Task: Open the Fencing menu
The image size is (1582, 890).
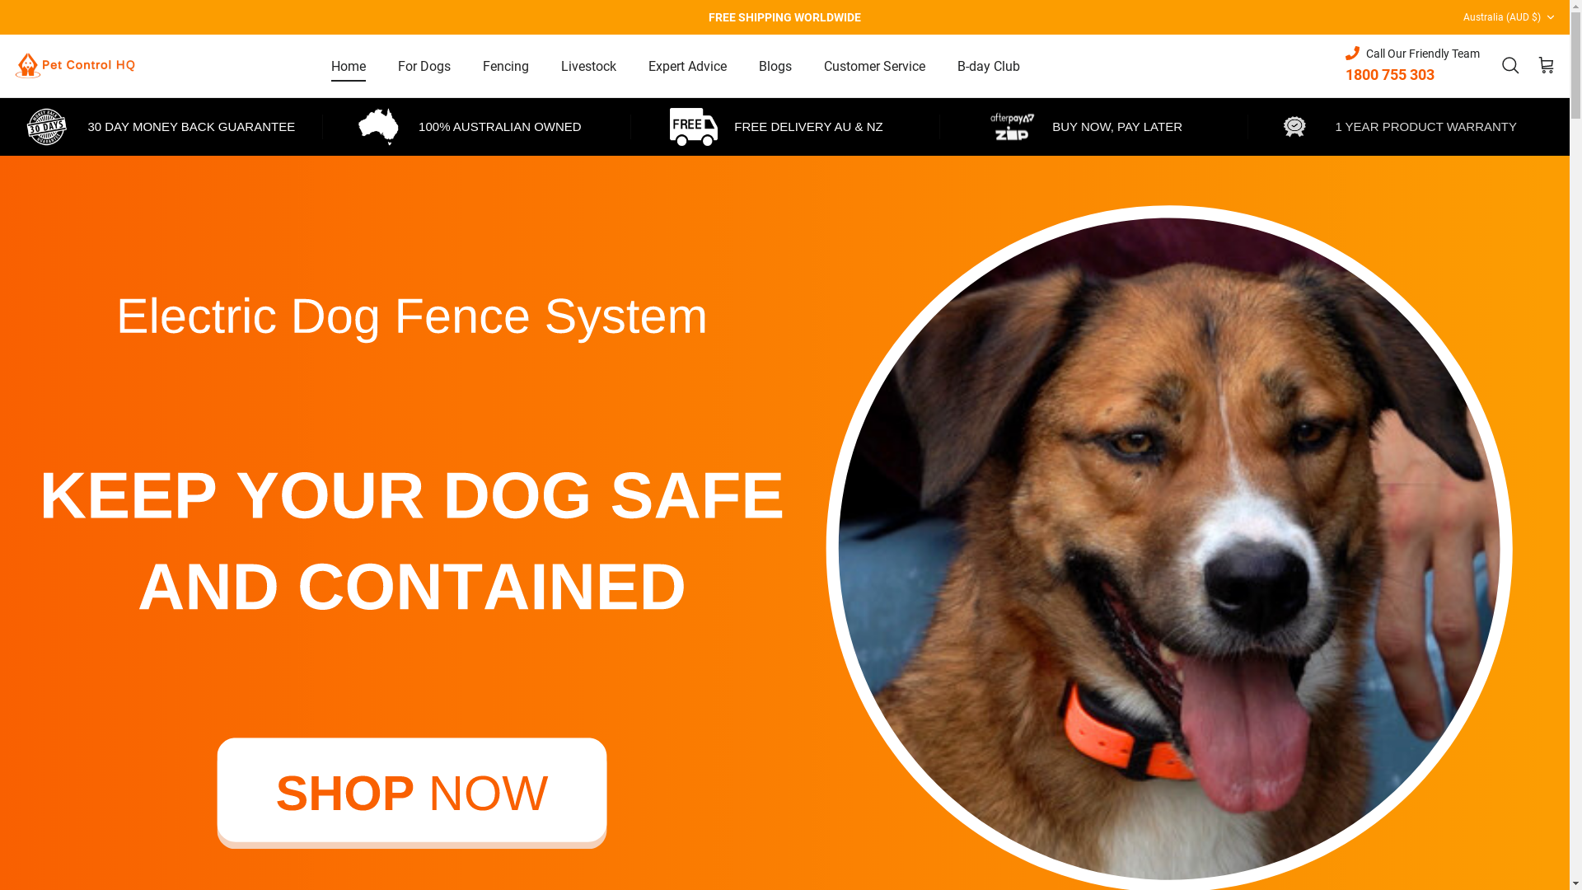Action: 506,66
